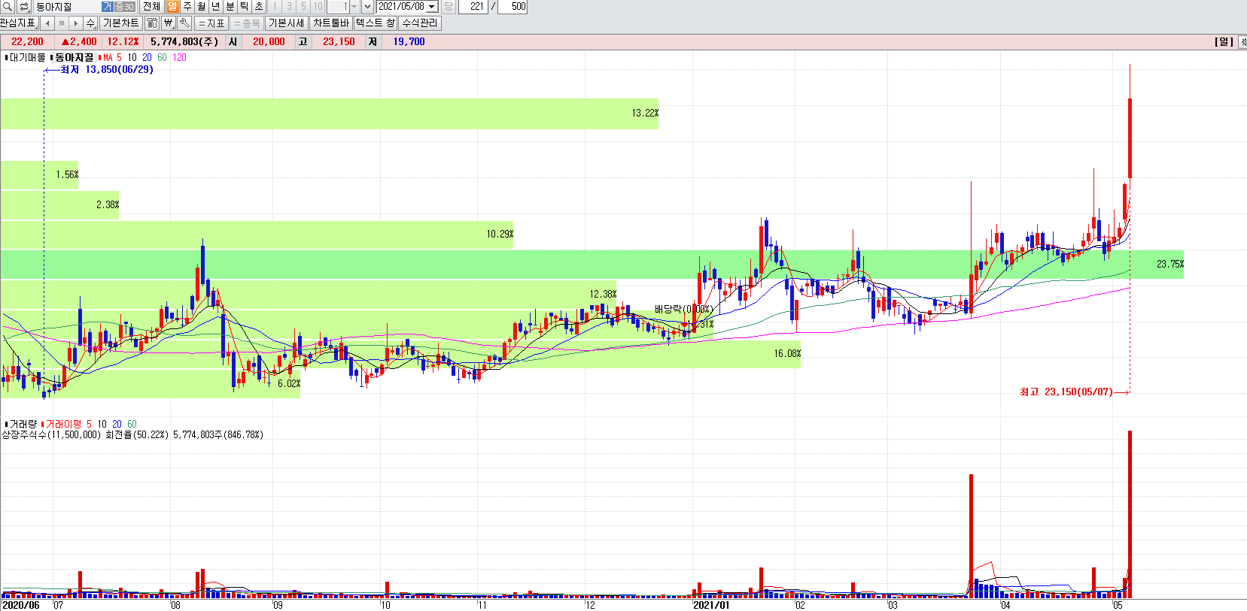
Task: Go to next item with right arrow
Action: pyautogui.click(x=75, y=23)
